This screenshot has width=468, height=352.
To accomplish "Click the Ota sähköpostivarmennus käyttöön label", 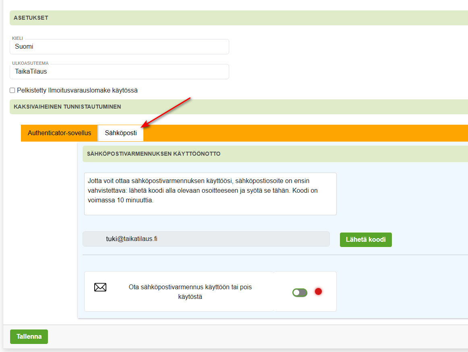I will (190, 292).
